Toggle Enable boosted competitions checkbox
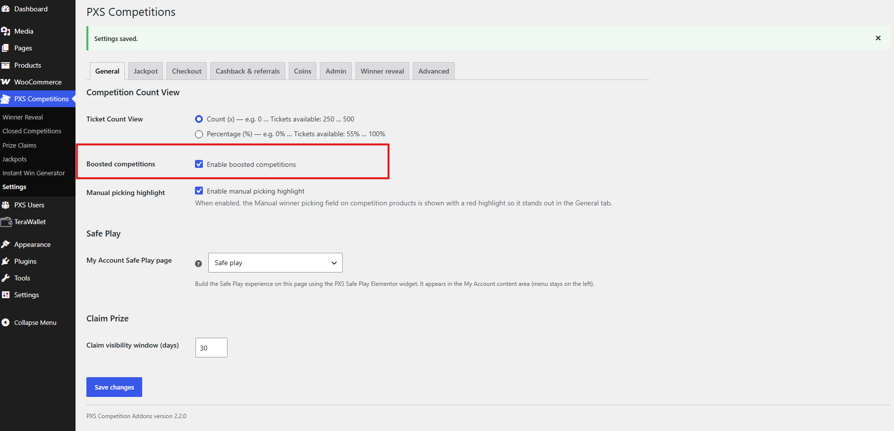Viewport: 894px width, 431px height. (199, 164)
